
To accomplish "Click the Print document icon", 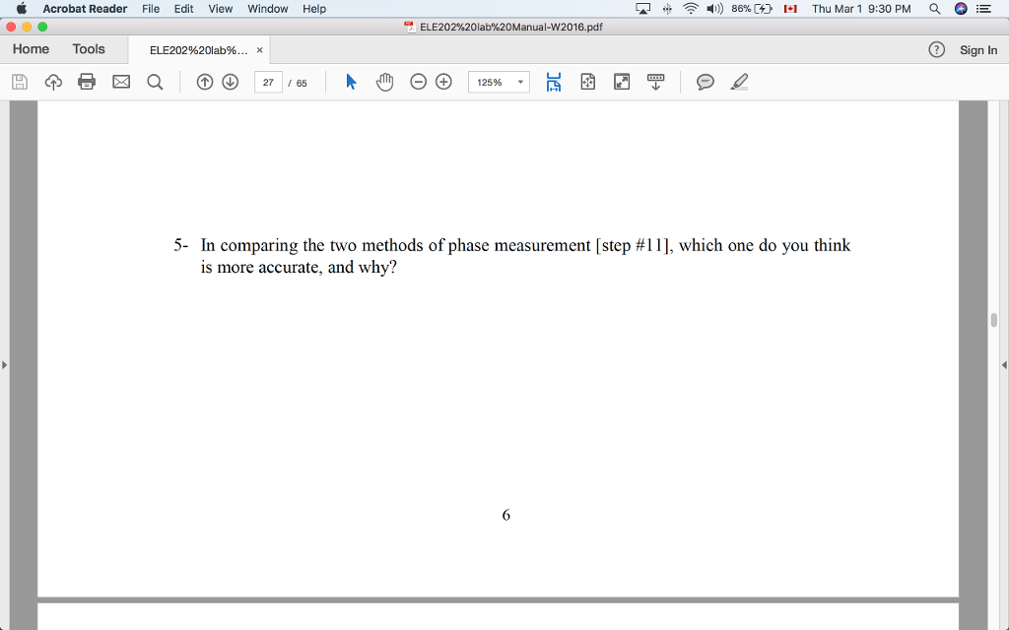I will coord(86,82).
